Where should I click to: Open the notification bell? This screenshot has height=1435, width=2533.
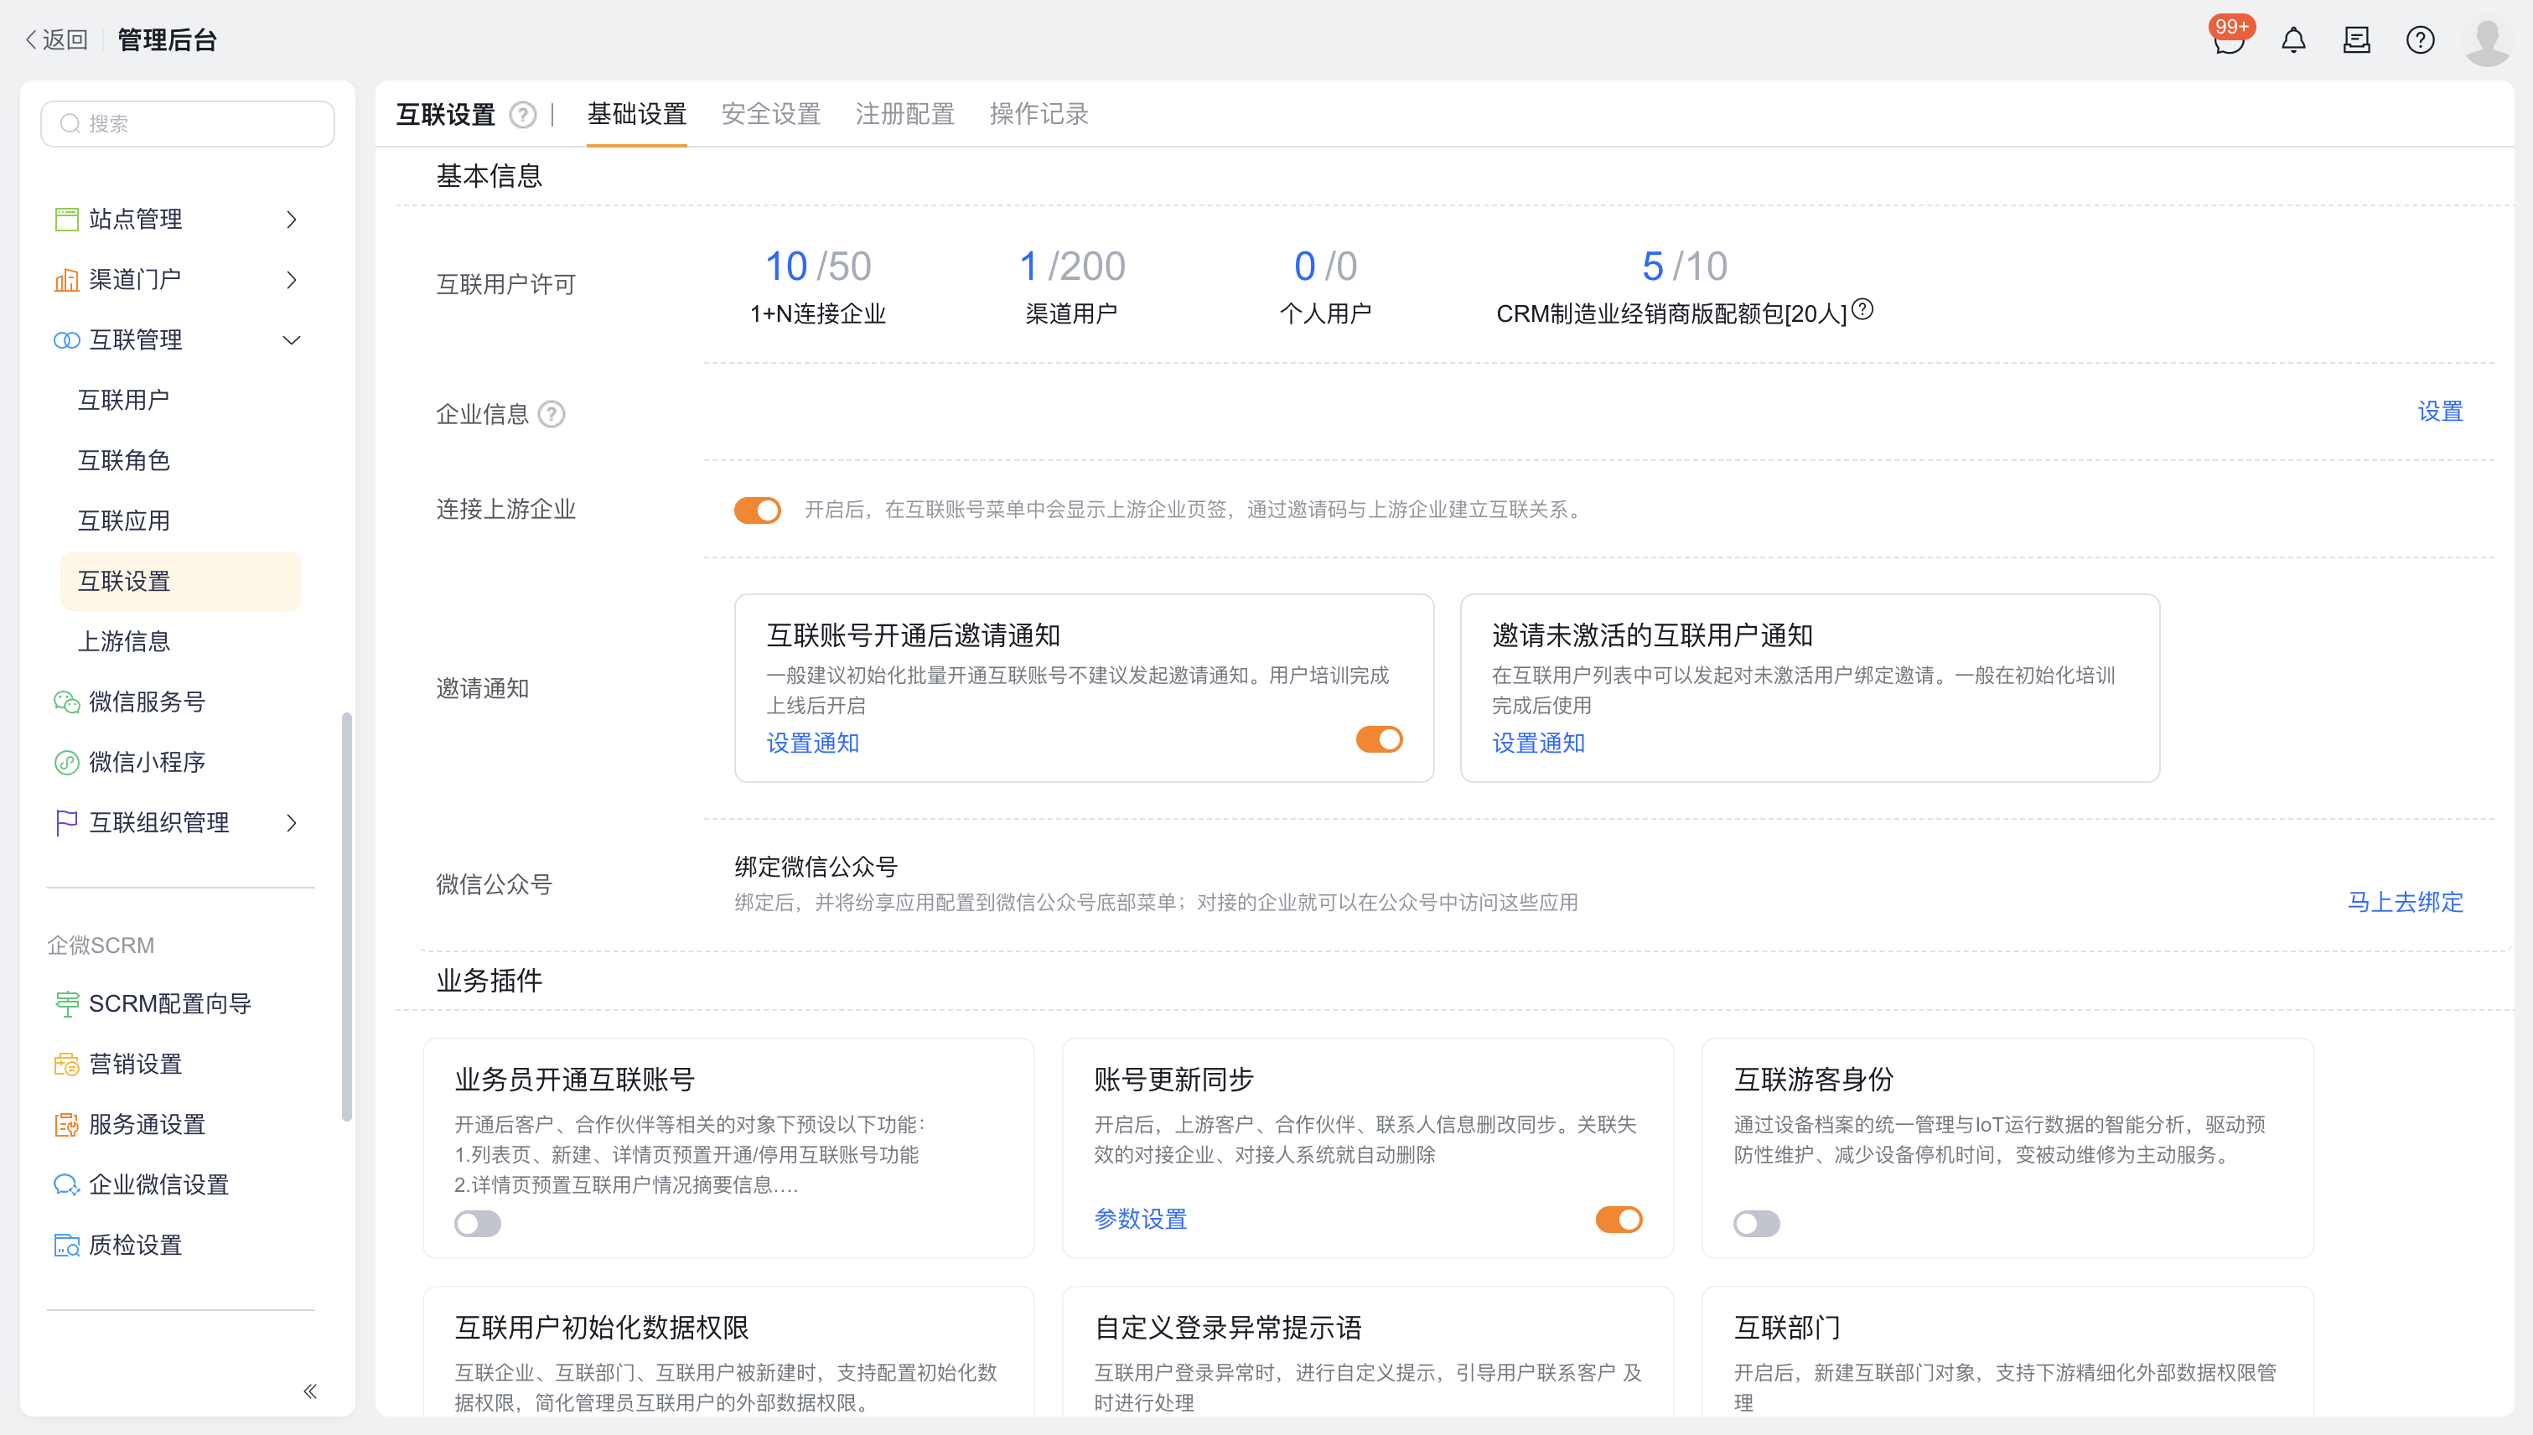(2293, 40)
